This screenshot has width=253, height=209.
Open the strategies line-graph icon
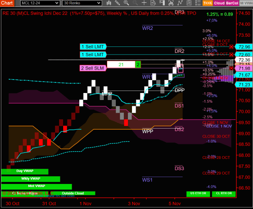tap(180, 3)
